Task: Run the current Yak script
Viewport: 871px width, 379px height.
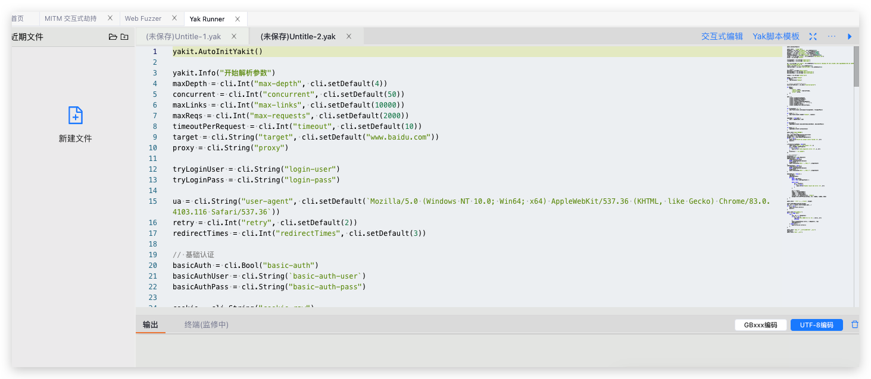Action: coord(850,37)
